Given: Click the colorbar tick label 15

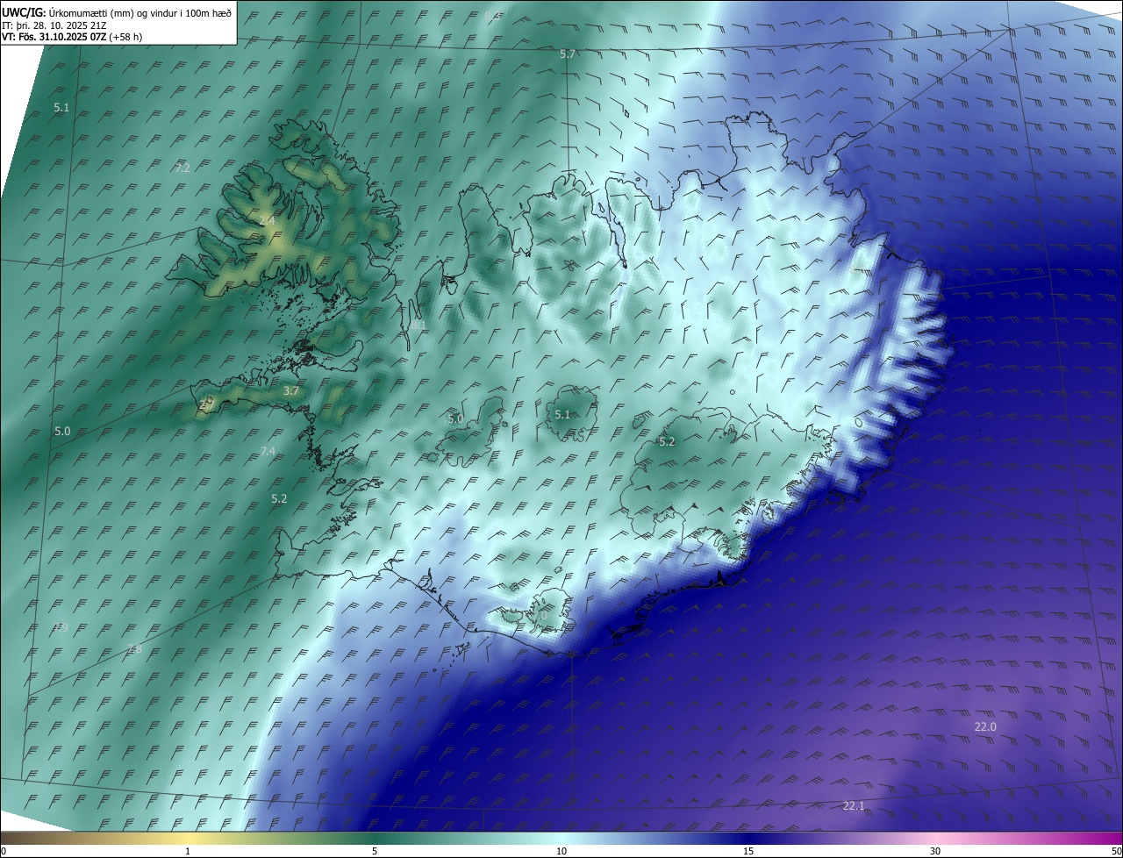Looking at the screenshot, I should click(x=748, y=851).
